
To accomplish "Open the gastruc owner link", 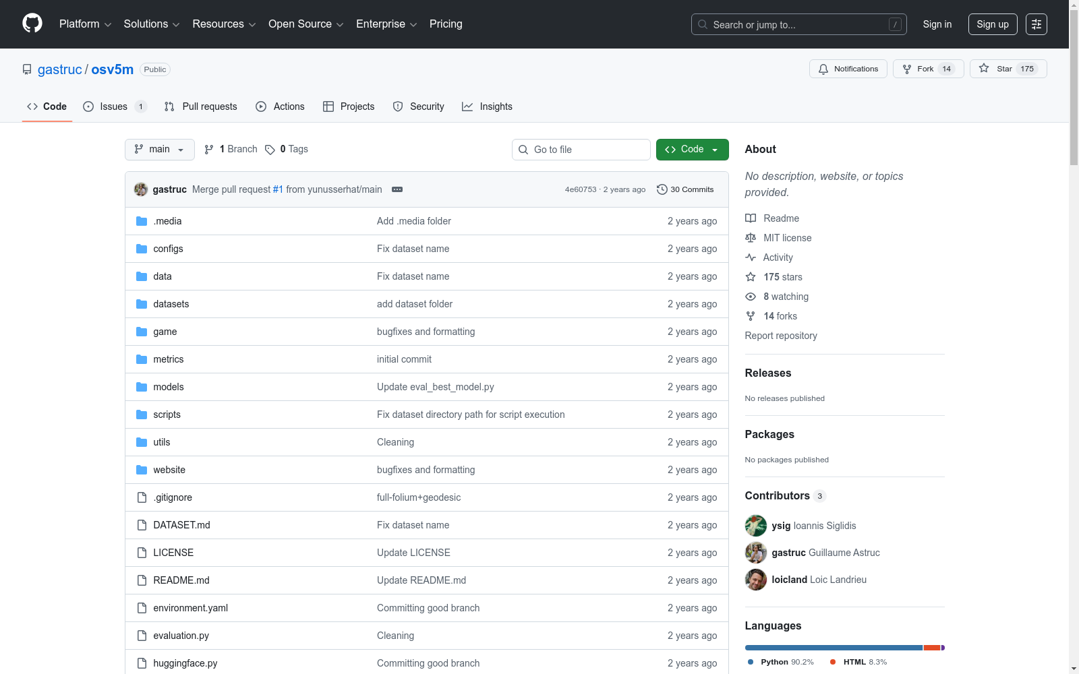I will point(59,69).
